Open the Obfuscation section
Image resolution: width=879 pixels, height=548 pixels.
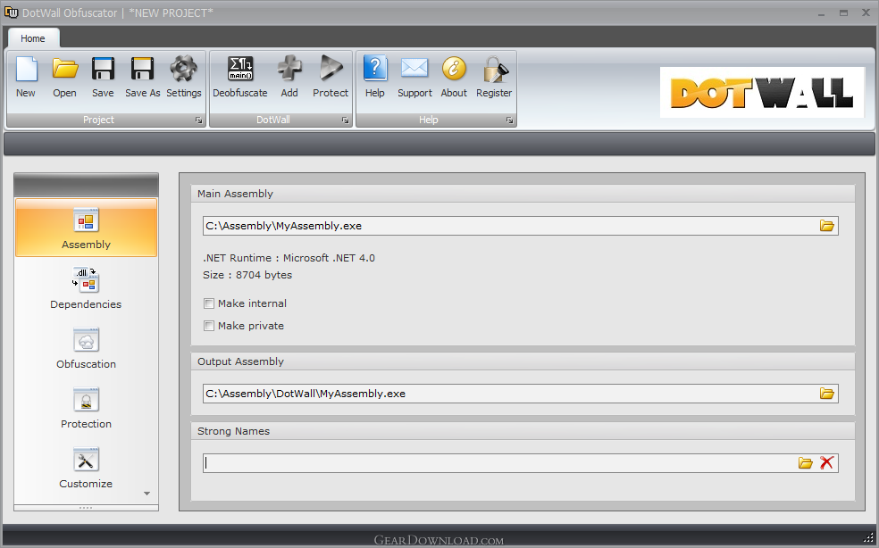[86, 348]
